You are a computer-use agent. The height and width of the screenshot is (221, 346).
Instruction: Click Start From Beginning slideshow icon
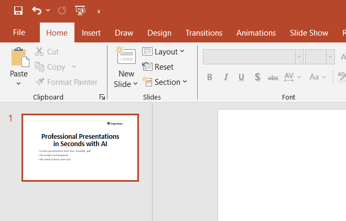tap(80, 10)
